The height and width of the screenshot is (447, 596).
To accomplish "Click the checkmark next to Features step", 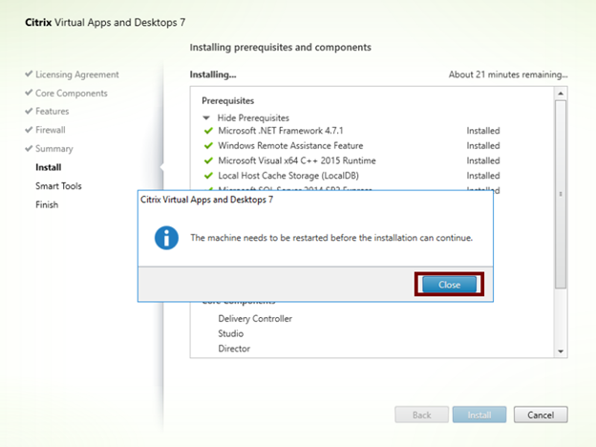I will 29,111.
